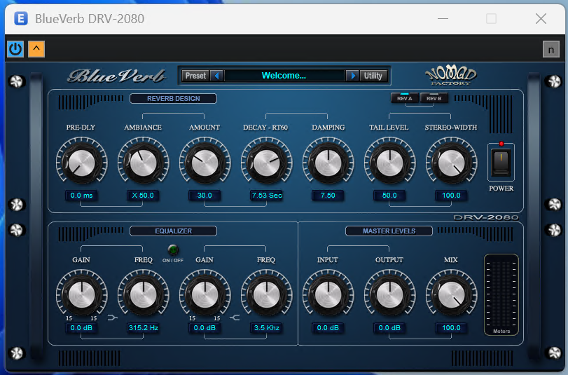Click the MIX knob

pyautogui.click(x=451, y=295)
